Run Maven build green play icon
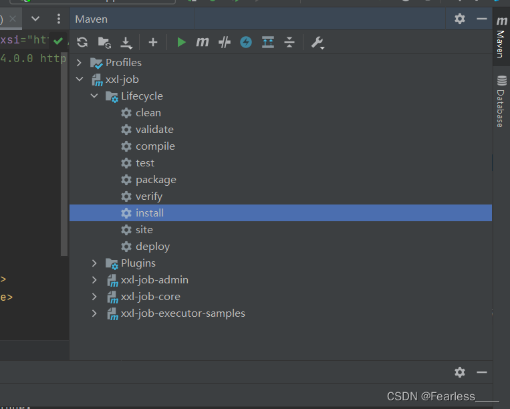Image resolution: width=510 pixels, height=409 pixels. coord(181,42)
